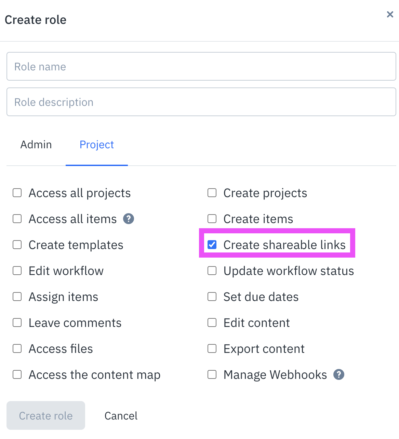Check the Edit workflow option
Image resolution: width=399 pixels, height=439 pixels.
point(17,271)
